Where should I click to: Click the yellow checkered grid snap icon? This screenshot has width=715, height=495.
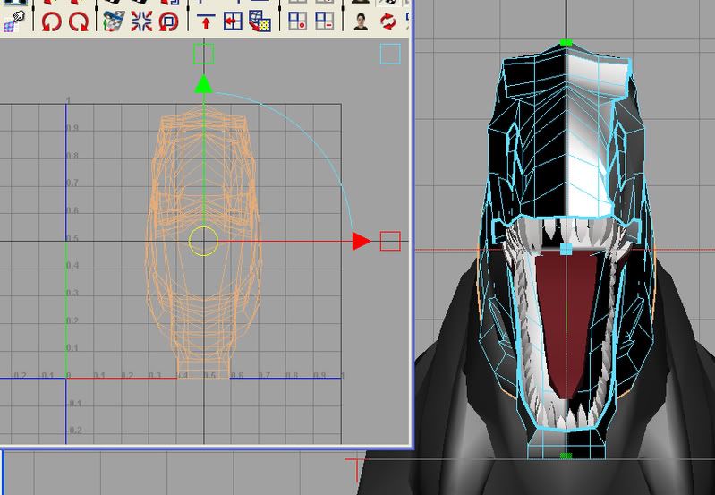pyautogui.click(x=260, y=21)
